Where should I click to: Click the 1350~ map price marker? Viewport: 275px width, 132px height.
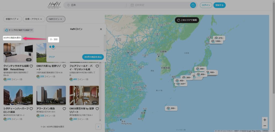point(216,41)
